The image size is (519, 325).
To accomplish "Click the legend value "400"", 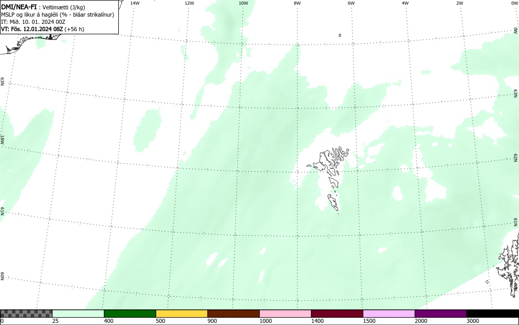I will 108,321.
